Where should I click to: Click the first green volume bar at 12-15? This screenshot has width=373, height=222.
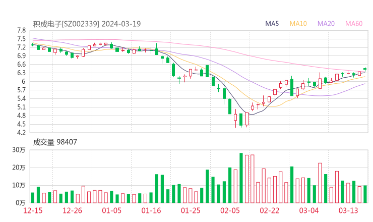[x=33, y=198]
